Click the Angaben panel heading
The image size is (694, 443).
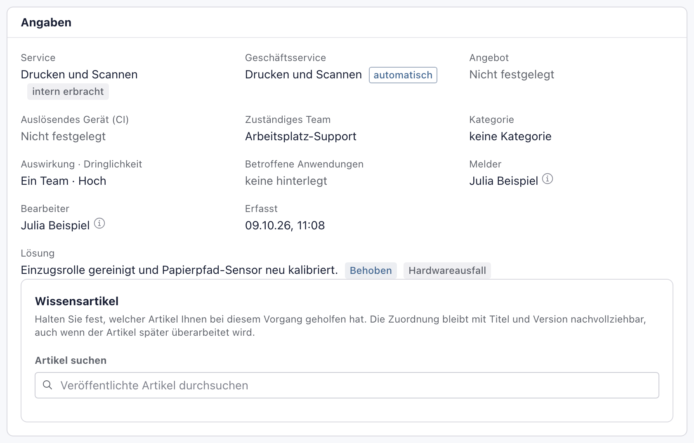point(46,22)
